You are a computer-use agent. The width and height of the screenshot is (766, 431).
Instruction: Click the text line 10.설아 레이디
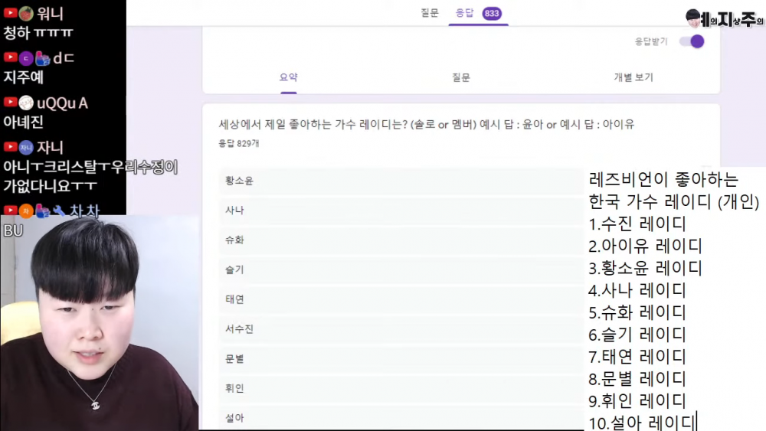pyautogui.click(x=643, y=423)
